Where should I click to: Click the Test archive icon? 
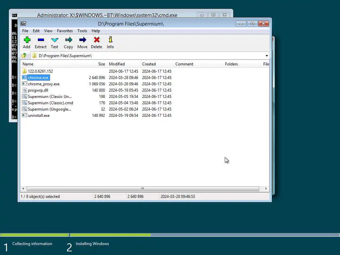click(55, 40)
